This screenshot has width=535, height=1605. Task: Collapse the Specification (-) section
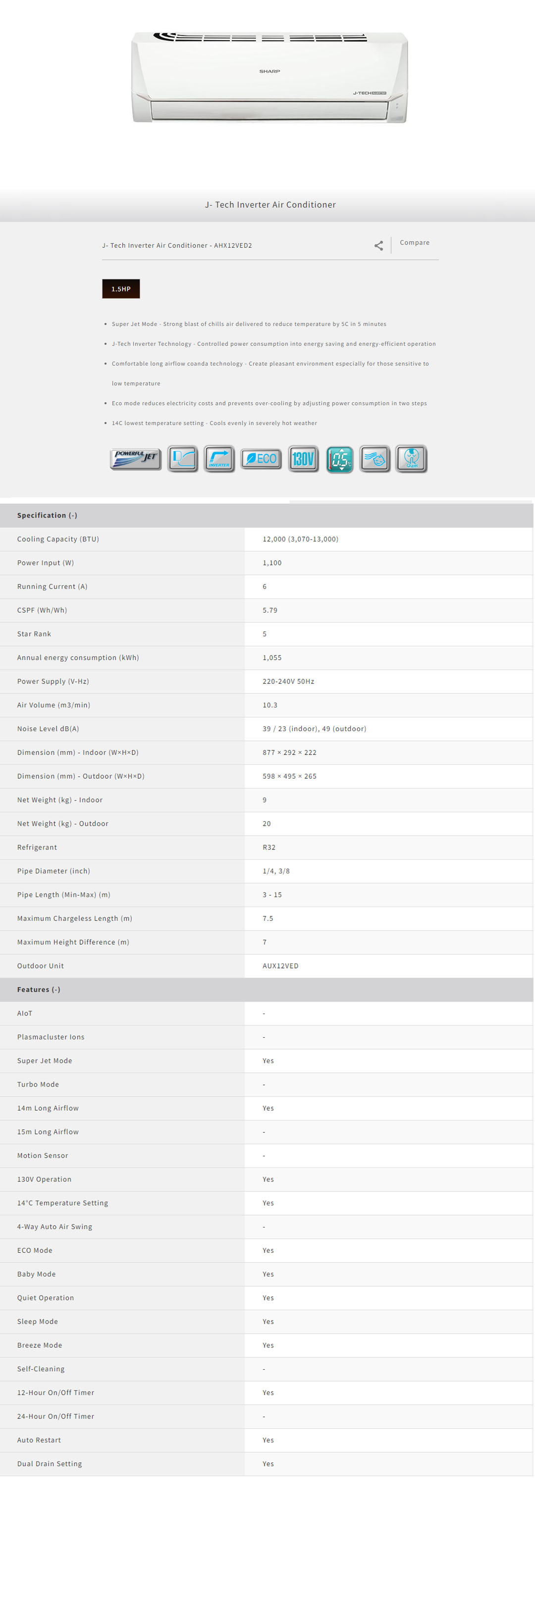[x=48, y=515]
